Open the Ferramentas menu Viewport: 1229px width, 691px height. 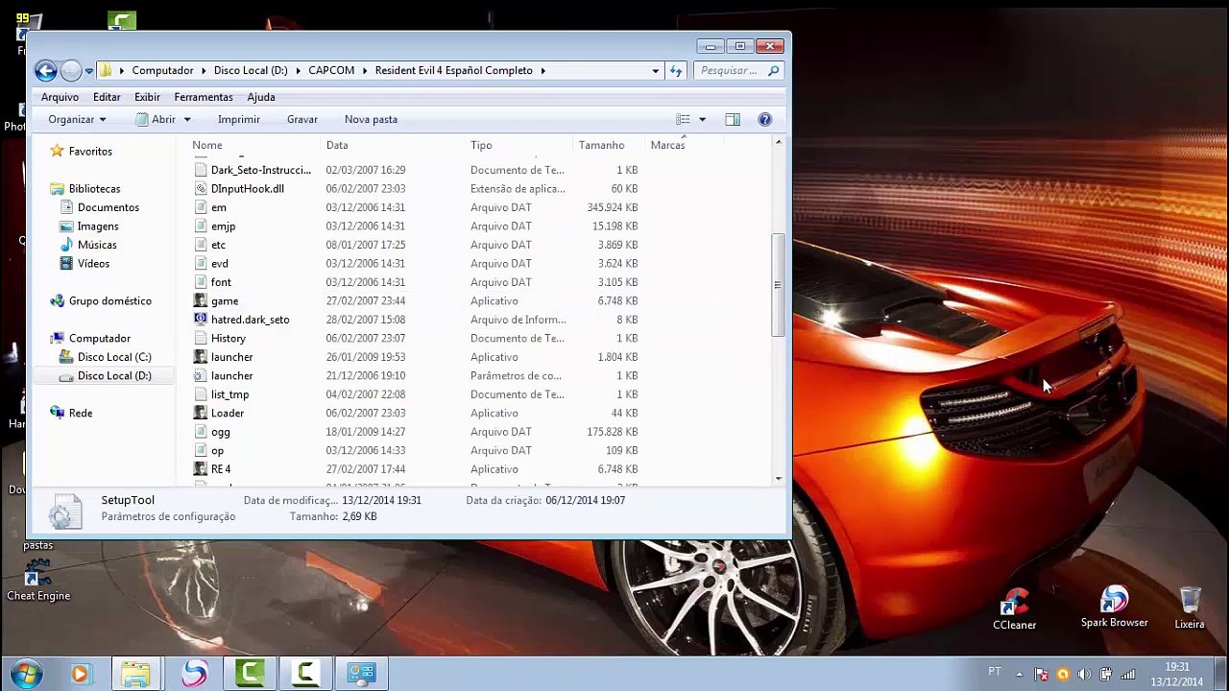click(x=204, y=97)
